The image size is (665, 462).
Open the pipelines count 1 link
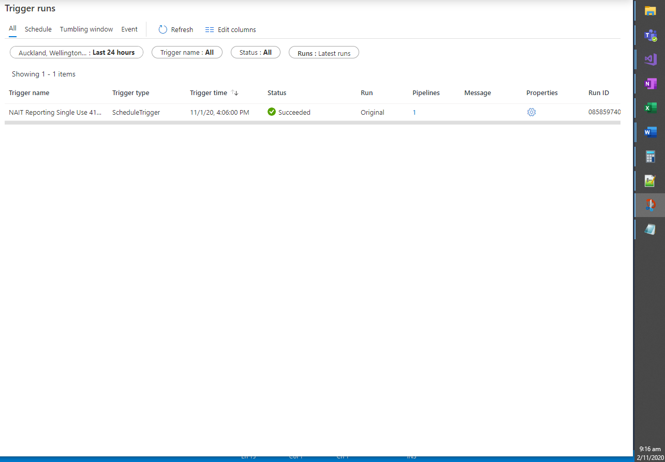point(414,112)
